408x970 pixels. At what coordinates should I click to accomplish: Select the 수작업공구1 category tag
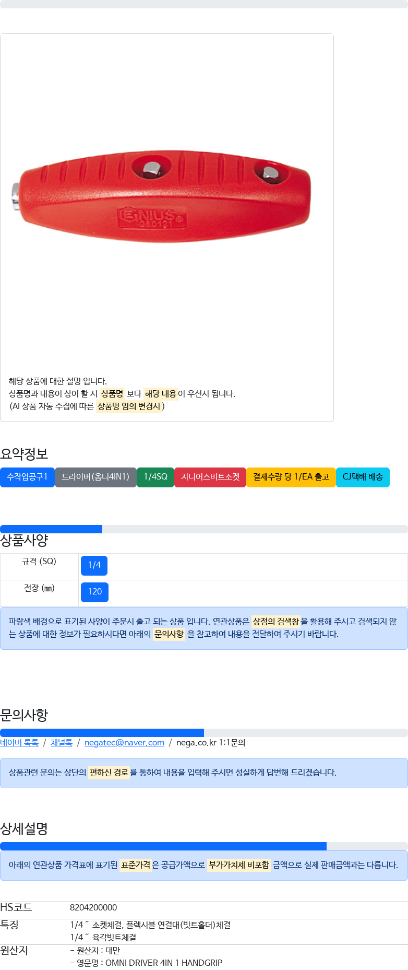pos(27,477)
